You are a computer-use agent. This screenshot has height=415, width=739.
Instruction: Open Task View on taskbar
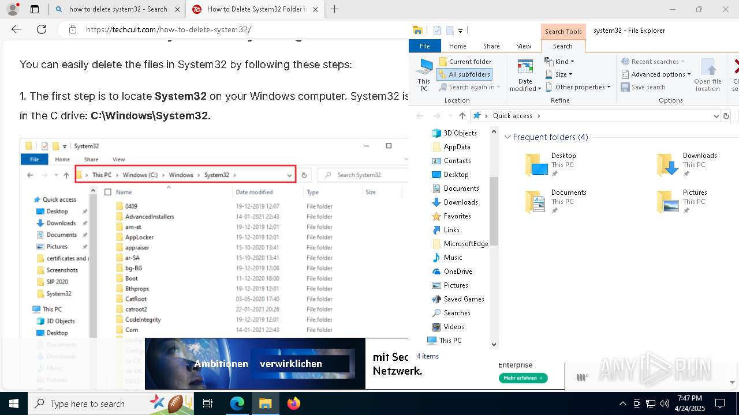point(208,403)
